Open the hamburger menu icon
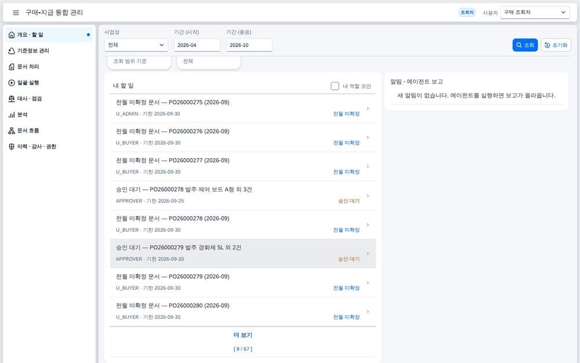This screenshot has width=580, height=363. 16,13
